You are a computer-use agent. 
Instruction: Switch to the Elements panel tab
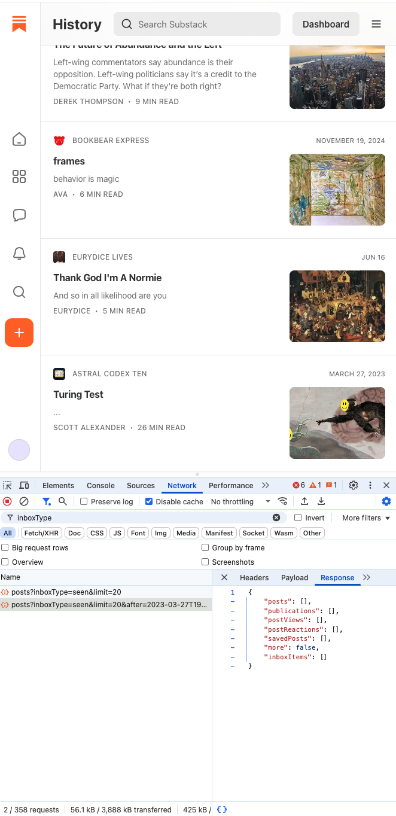(59, 485)
